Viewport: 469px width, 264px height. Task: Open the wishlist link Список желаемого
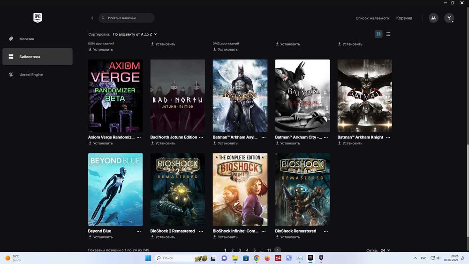coord(372,18)
